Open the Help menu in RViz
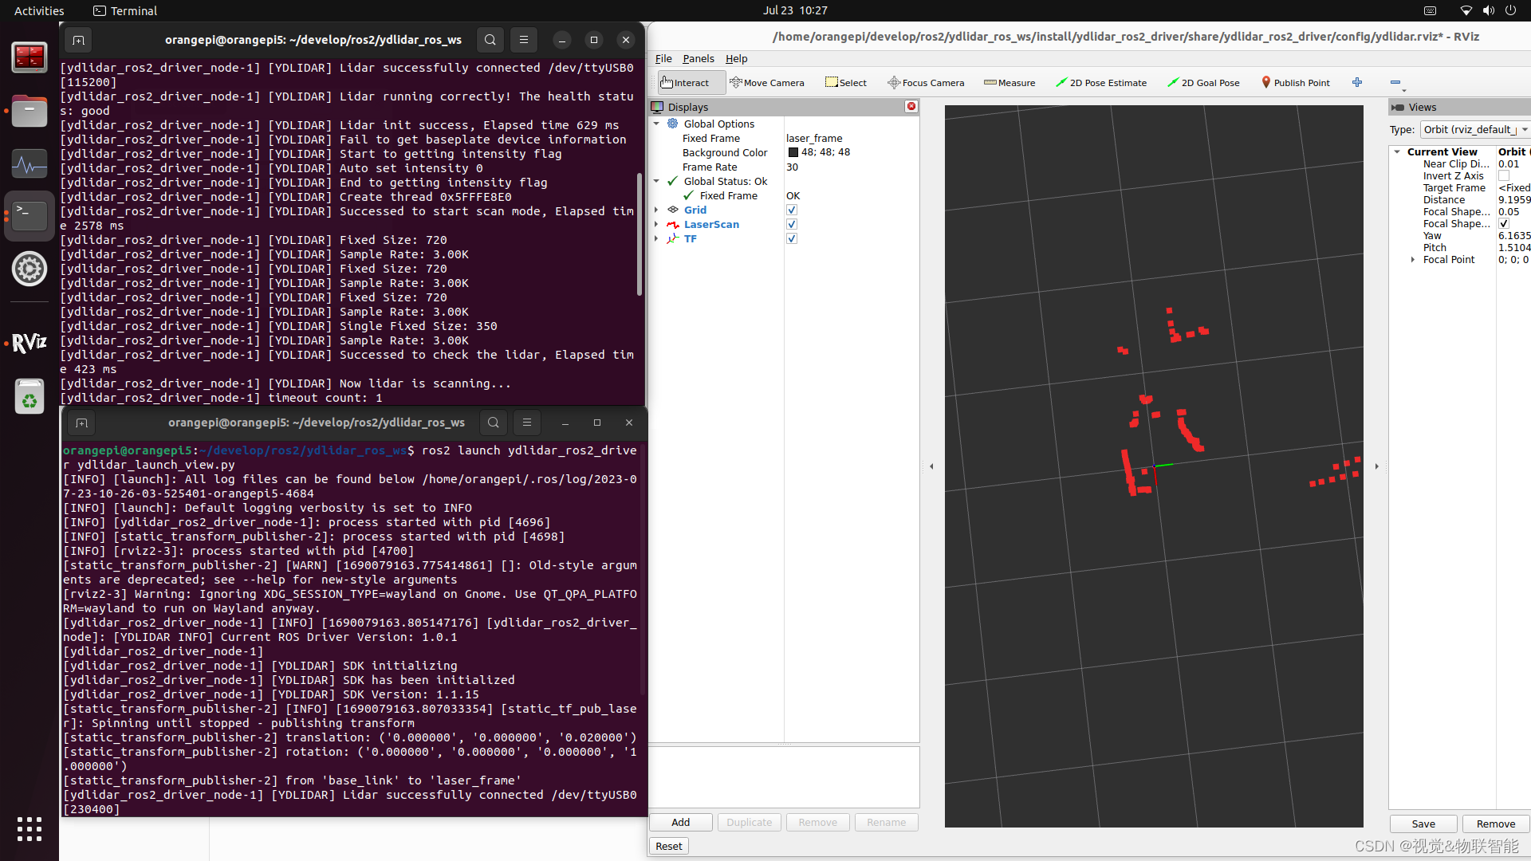This screenshot has height=861, width=1531. tap(736, 58)
